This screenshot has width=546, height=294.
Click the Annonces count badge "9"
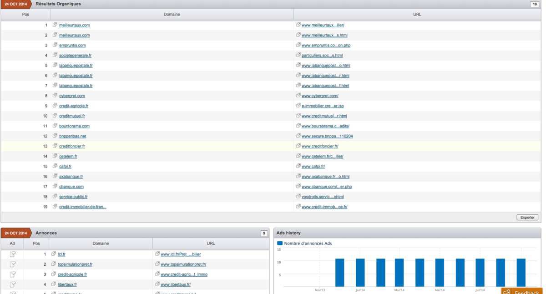[264, 233]
